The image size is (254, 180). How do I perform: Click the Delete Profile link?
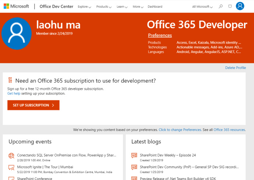pos(235,68)
